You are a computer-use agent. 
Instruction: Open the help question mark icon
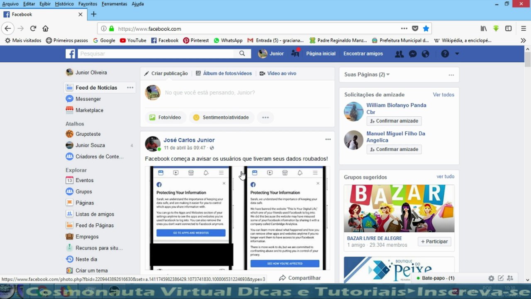[445, 54]
